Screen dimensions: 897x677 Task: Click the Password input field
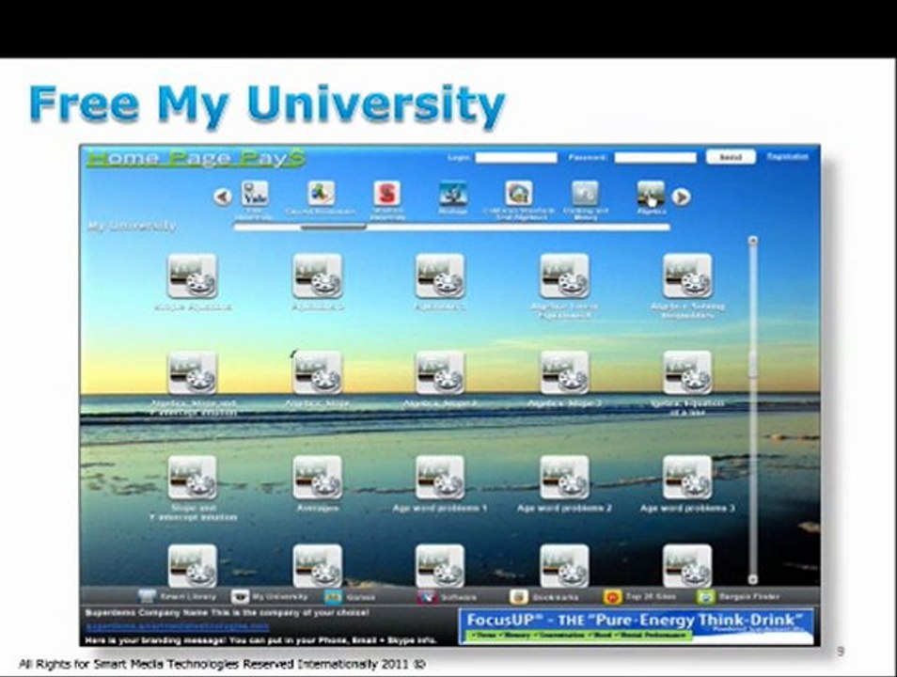pos(654,158)
